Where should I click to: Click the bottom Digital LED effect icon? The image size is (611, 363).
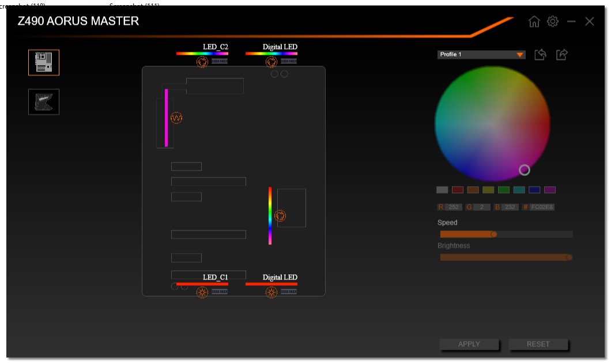[271, 292]
